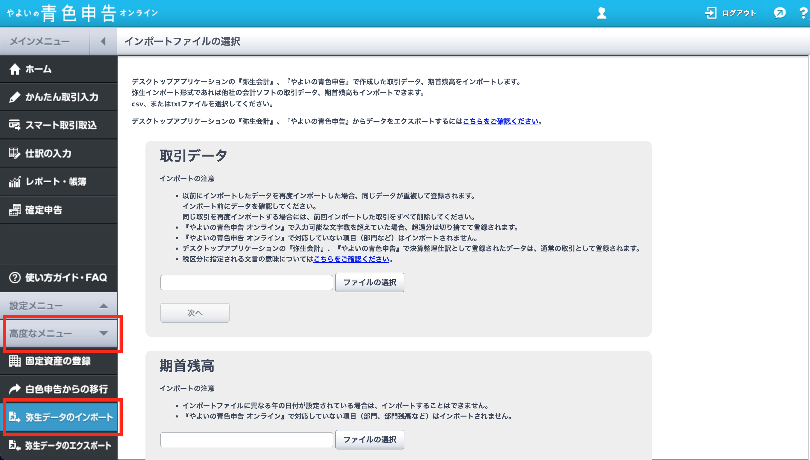This screenshot has width=810, height=460.
Task: Open the 使い方ガイド・FAQ menu item
Action: (59, 278)
